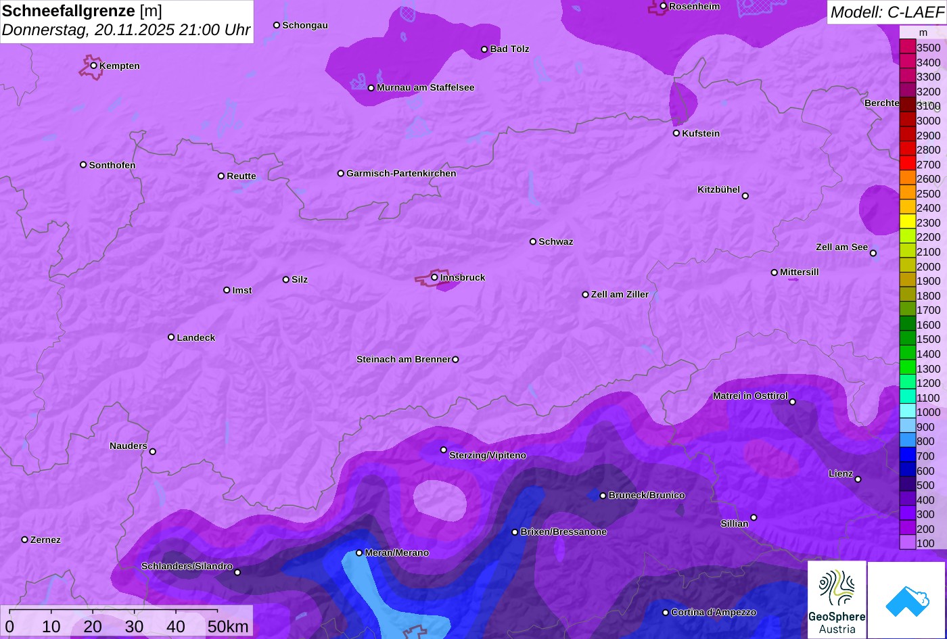
Task: Click the Bruneck/Brunico location marker
Action: click(603, 496)
